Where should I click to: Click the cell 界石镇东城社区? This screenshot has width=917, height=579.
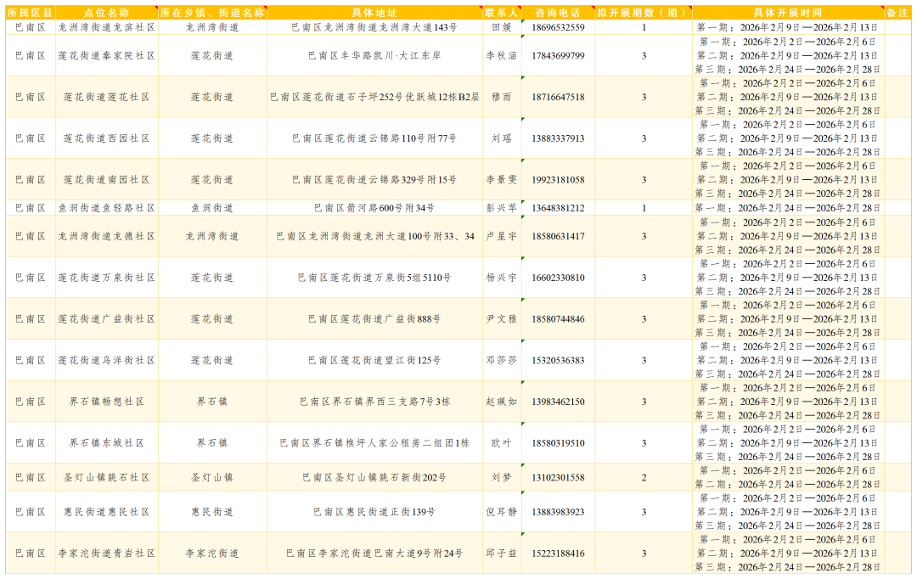(x=106, y=443)
